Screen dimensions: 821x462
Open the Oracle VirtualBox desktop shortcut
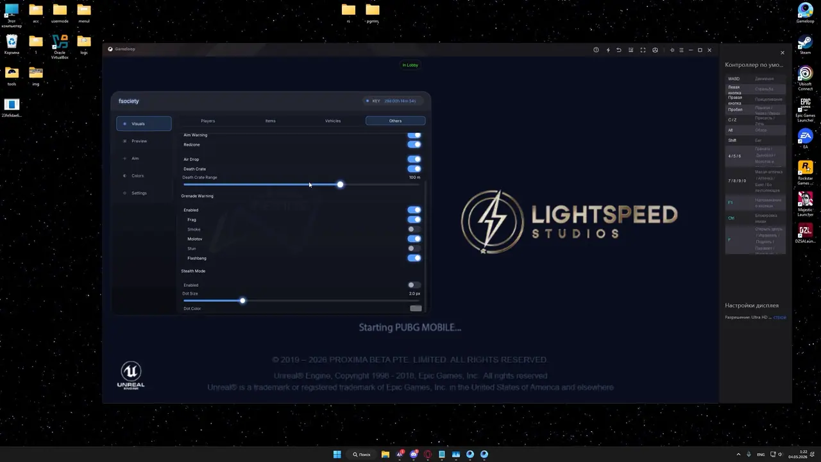tap(60, 47)
